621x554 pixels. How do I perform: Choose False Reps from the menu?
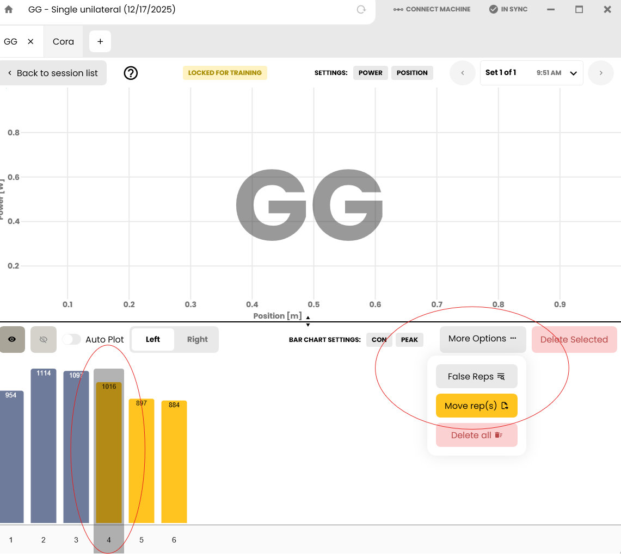click(476, 376)
